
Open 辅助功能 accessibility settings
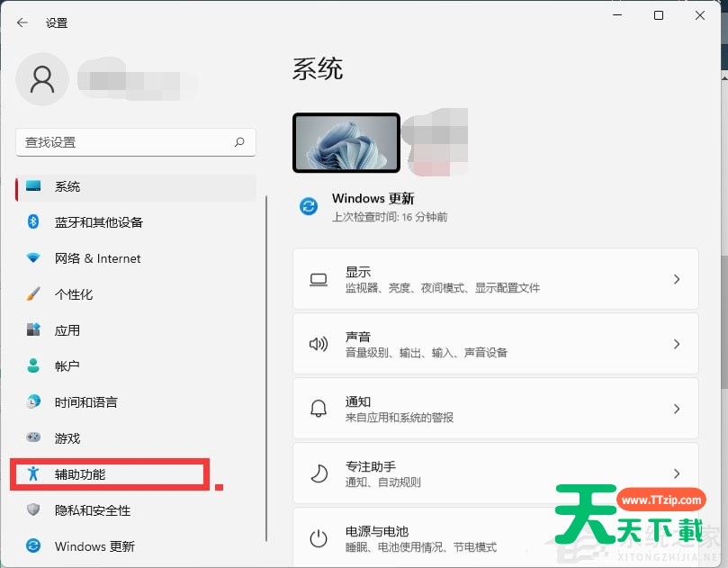click(x=136, y=474)
